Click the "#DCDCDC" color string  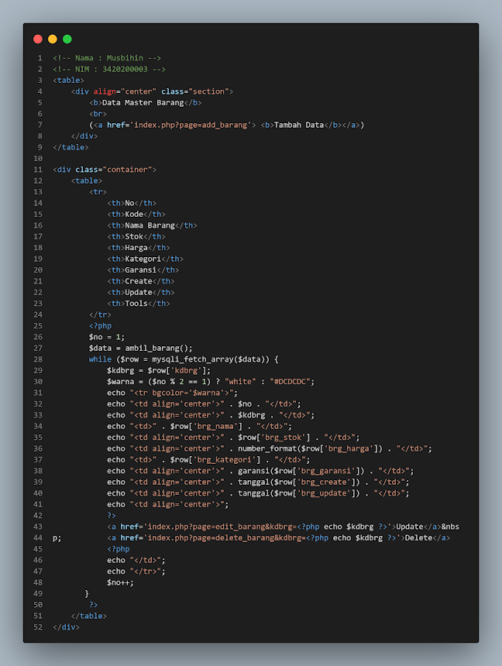[290, 382]
